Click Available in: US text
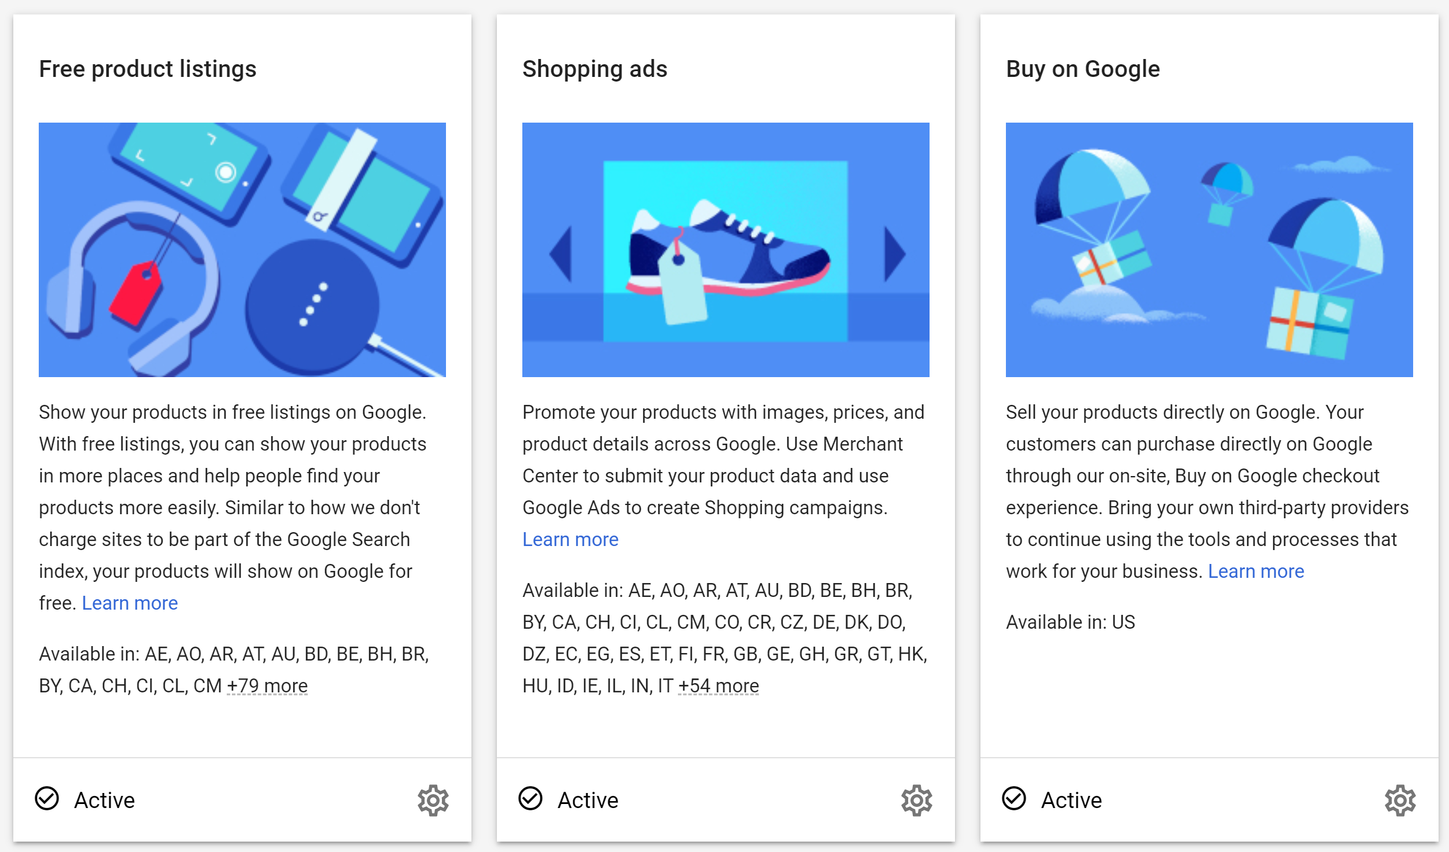The height and width of the screenshot is (852, 1449). tap(1070, 622)
